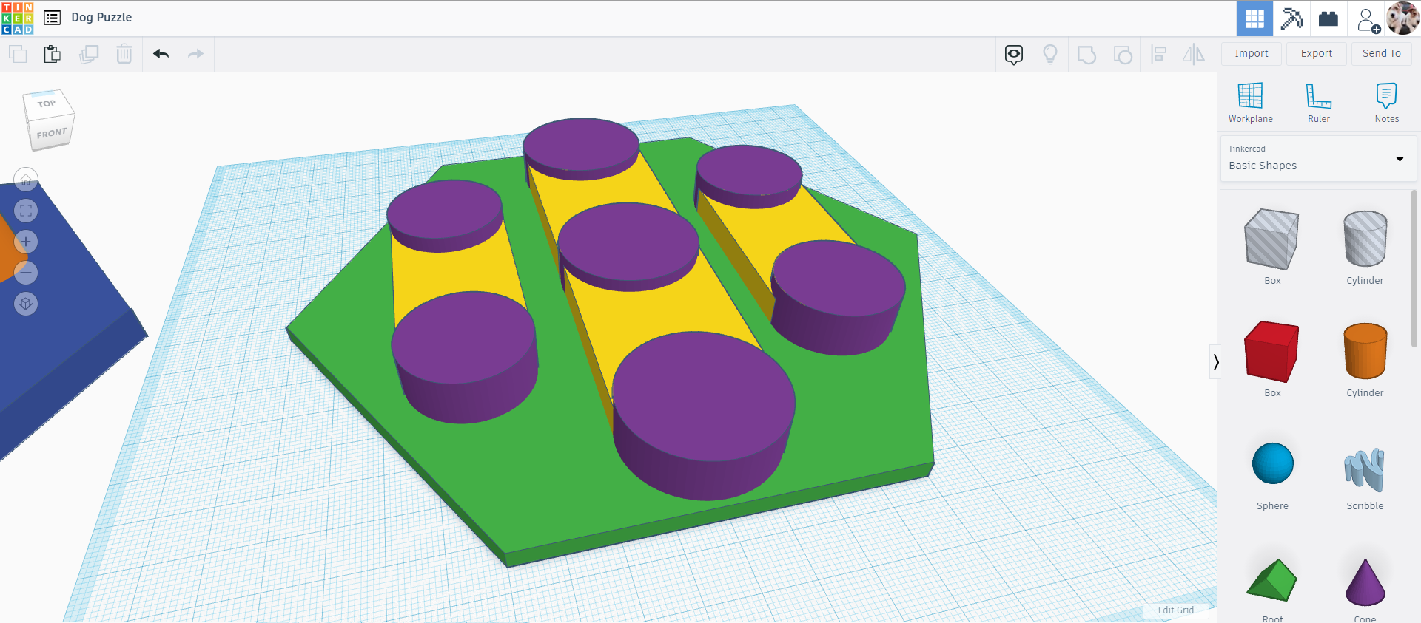This screenshot has height=623, width=1421.
Task: Toggle perspective orthographic view cube icon
Action: coord(26,304)
